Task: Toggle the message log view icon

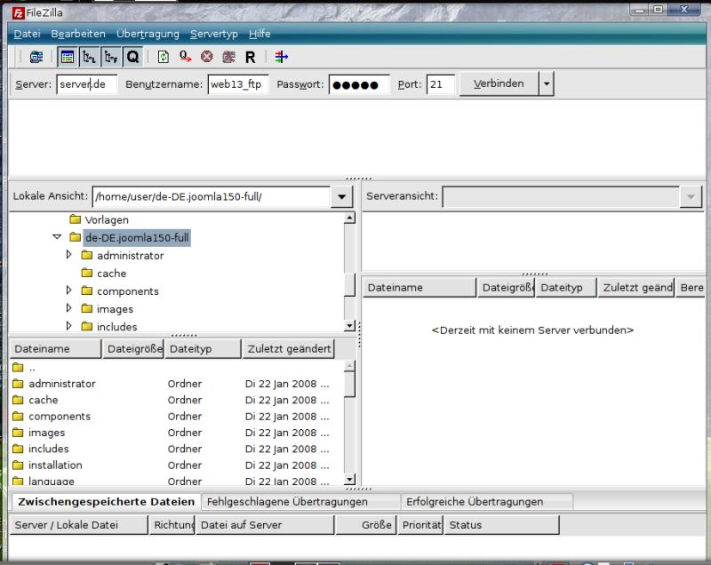Action: (x=68, y=57)
